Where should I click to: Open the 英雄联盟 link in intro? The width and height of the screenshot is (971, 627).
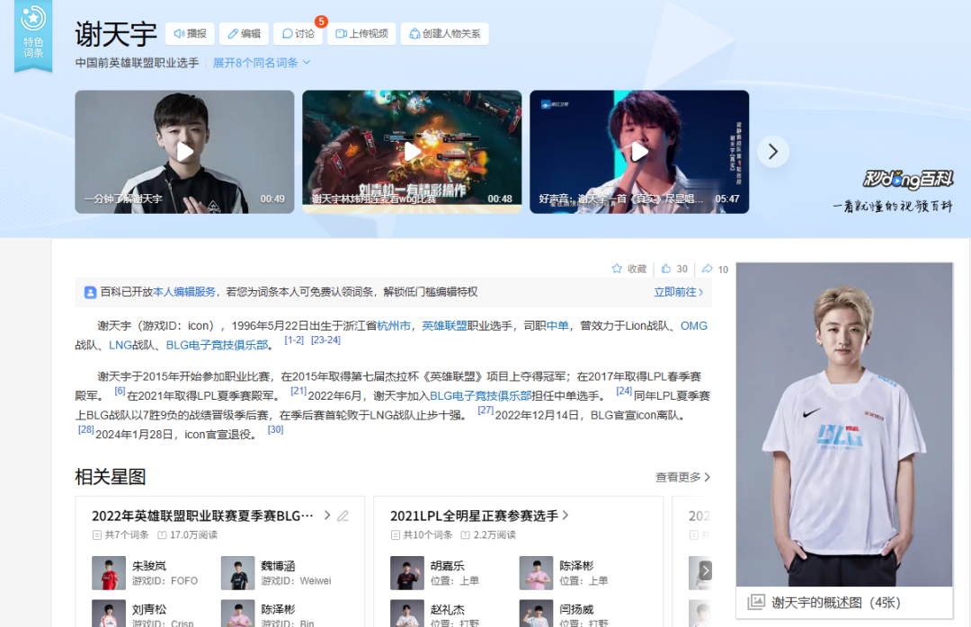click(x=444, y=325)
